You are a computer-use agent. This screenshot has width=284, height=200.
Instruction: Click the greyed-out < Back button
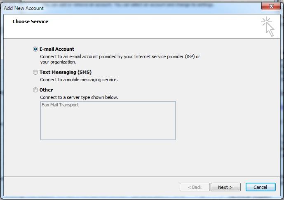click(x=195, y=187)
